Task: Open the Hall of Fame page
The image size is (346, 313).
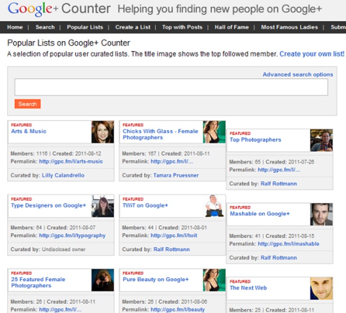Action: [x=232, y=27]
